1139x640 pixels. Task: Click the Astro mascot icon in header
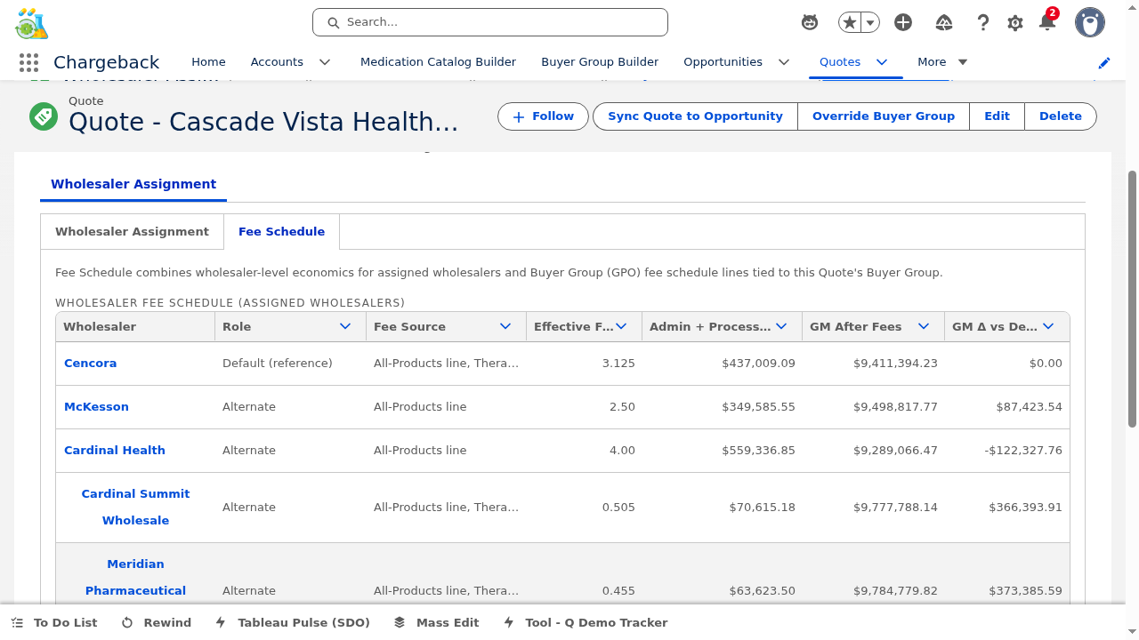tap(810, 22)
